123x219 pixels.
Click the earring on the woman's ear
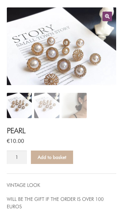(x=81, y=103)
